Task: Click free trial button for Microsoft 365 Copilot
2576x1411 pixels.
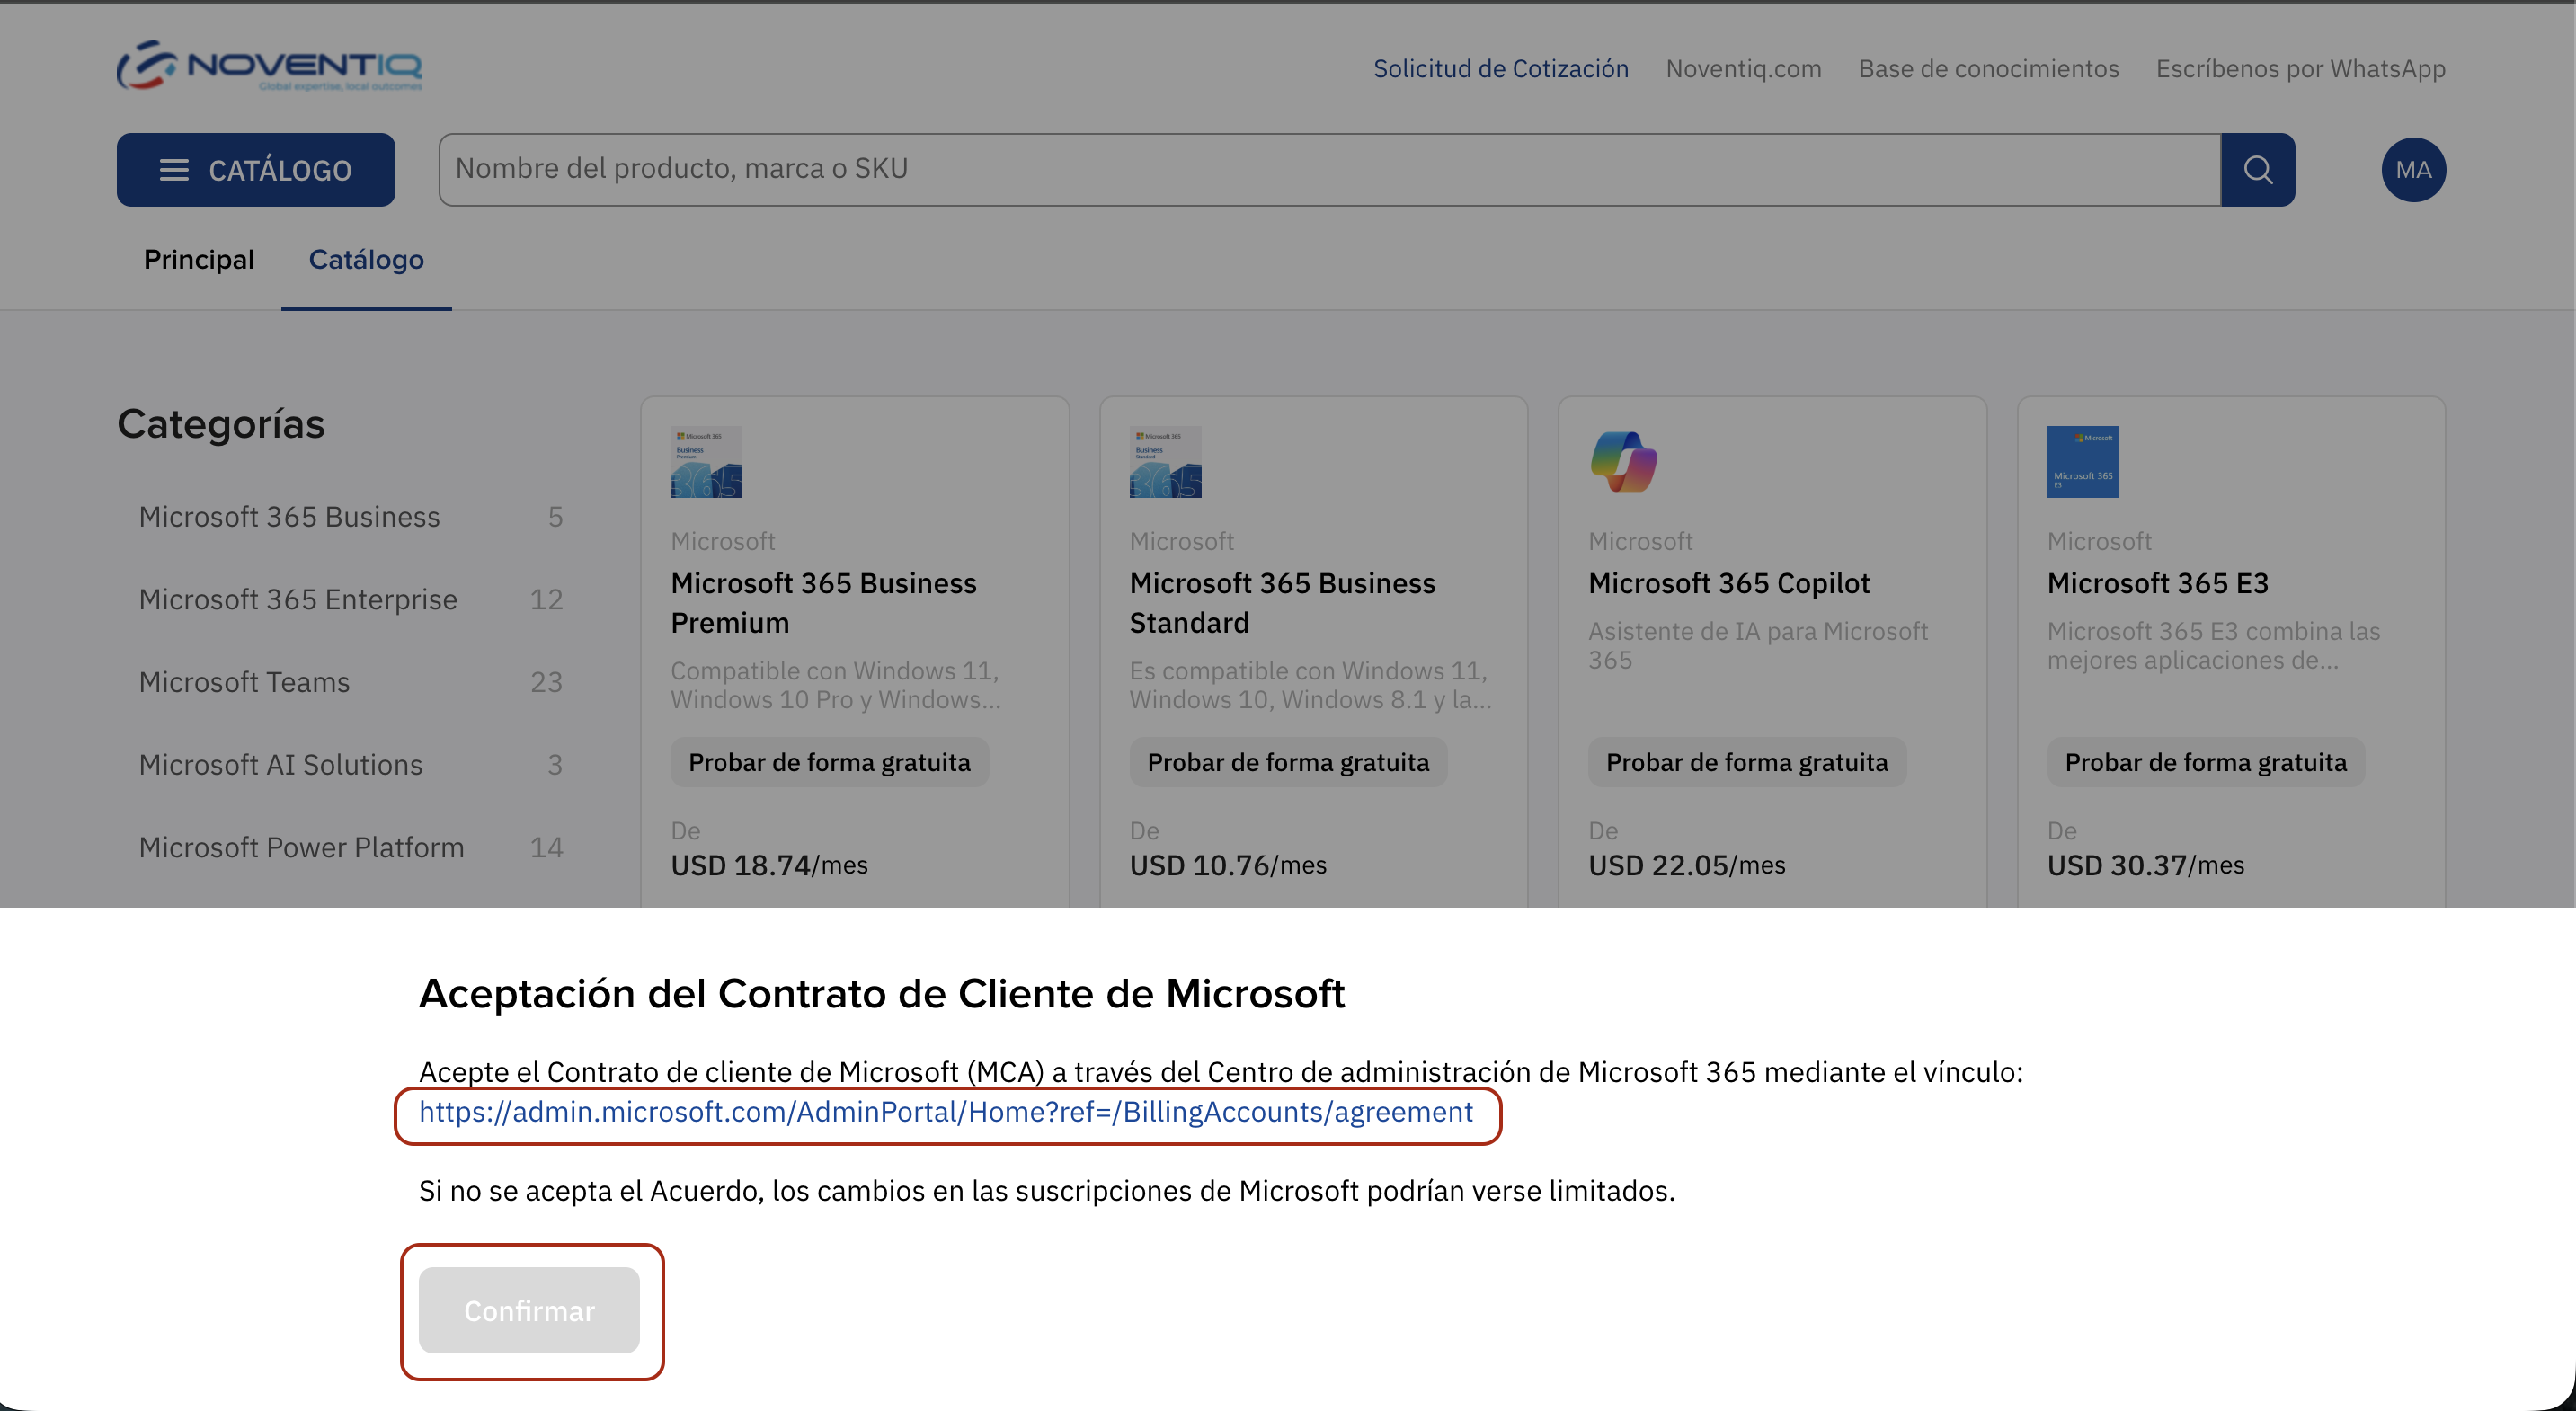Action: pyautogui.click(x=1747, y=762)
